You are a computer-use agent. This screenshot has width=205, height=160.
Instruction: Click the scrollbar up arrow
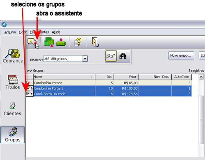click(201, 77)
